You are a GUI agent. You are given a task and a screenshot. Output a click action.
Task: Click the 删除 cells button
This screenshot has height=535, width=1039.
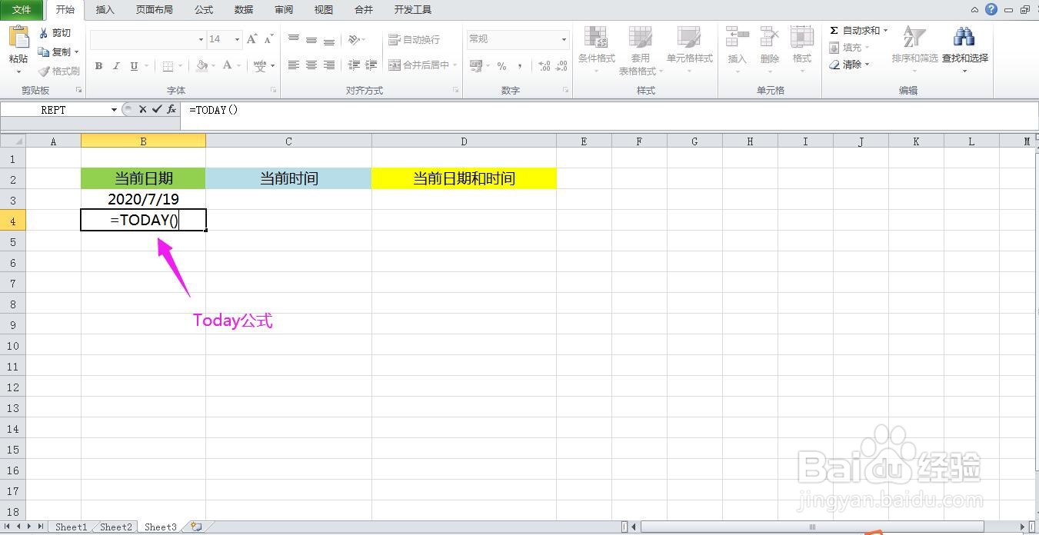[769, 51]
